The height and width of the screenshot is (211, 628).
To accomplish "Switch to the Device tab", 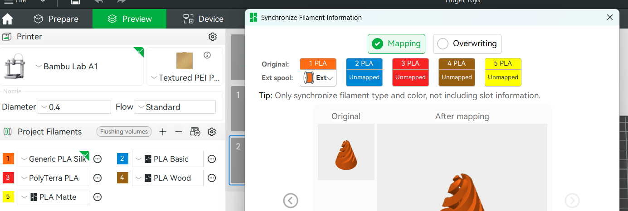I will click(x=203, y=19).
